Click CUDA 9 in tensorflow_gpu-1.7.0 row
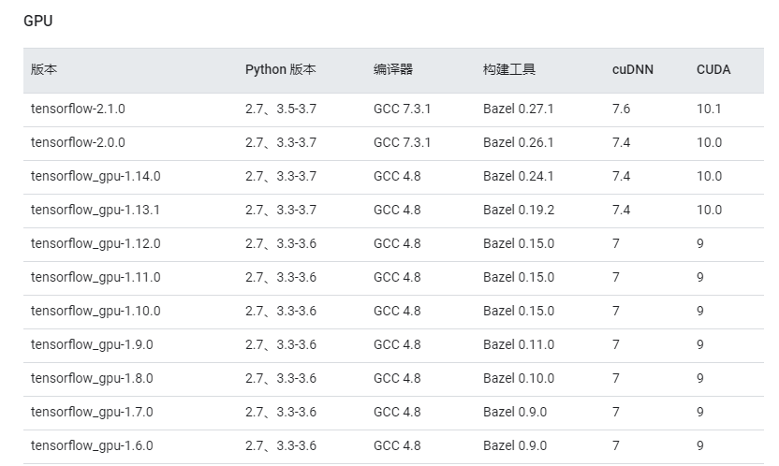The width and height of the screenshot is (779, 466). coord(700,413)
